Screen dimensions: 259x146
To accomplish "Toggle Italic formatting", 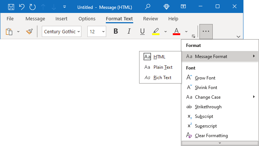I will pyautogui.click(x=129, y=31).
